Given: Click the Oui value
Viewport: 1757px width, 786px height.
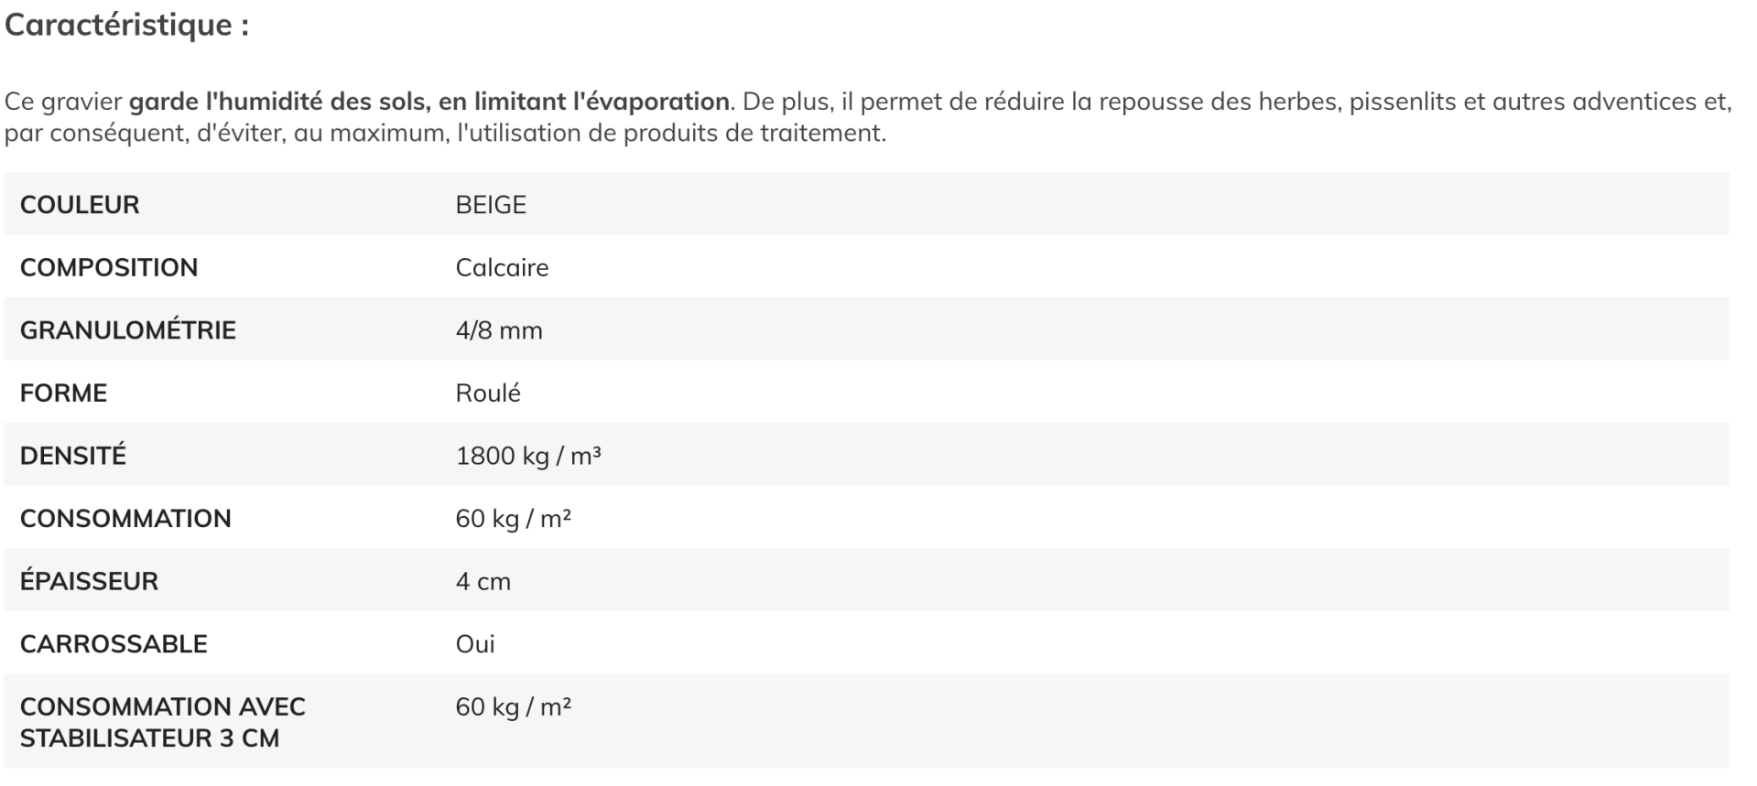Looking at the screenshot, I should 475,644.
